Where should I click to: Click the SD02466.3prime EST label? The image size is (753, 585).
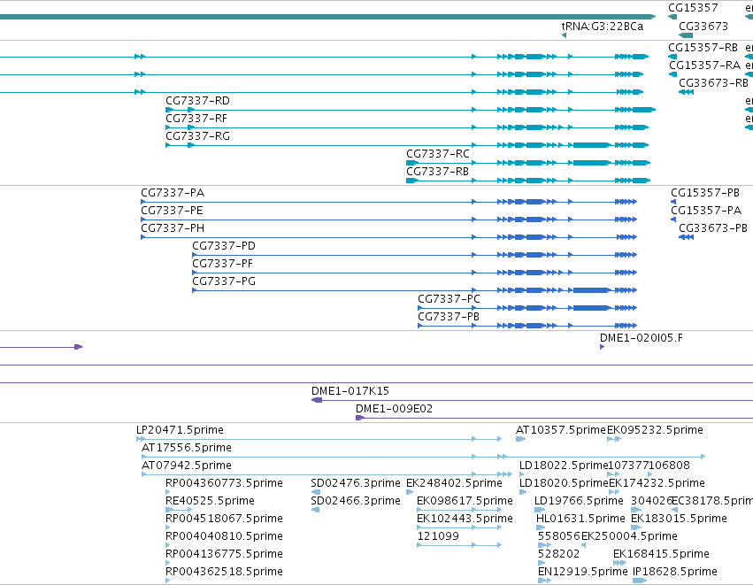(356, 501)
